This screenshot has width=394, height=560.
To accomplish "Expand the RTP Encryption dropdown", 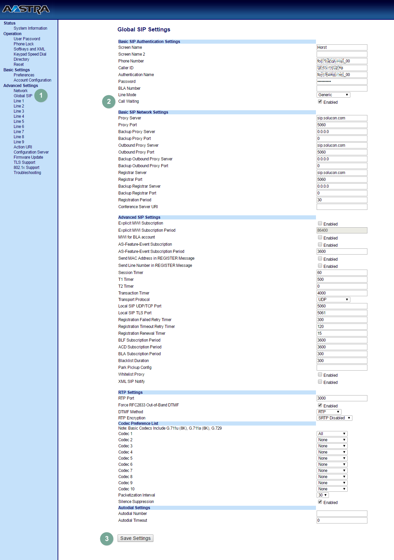I will click(x=334, y=418).
